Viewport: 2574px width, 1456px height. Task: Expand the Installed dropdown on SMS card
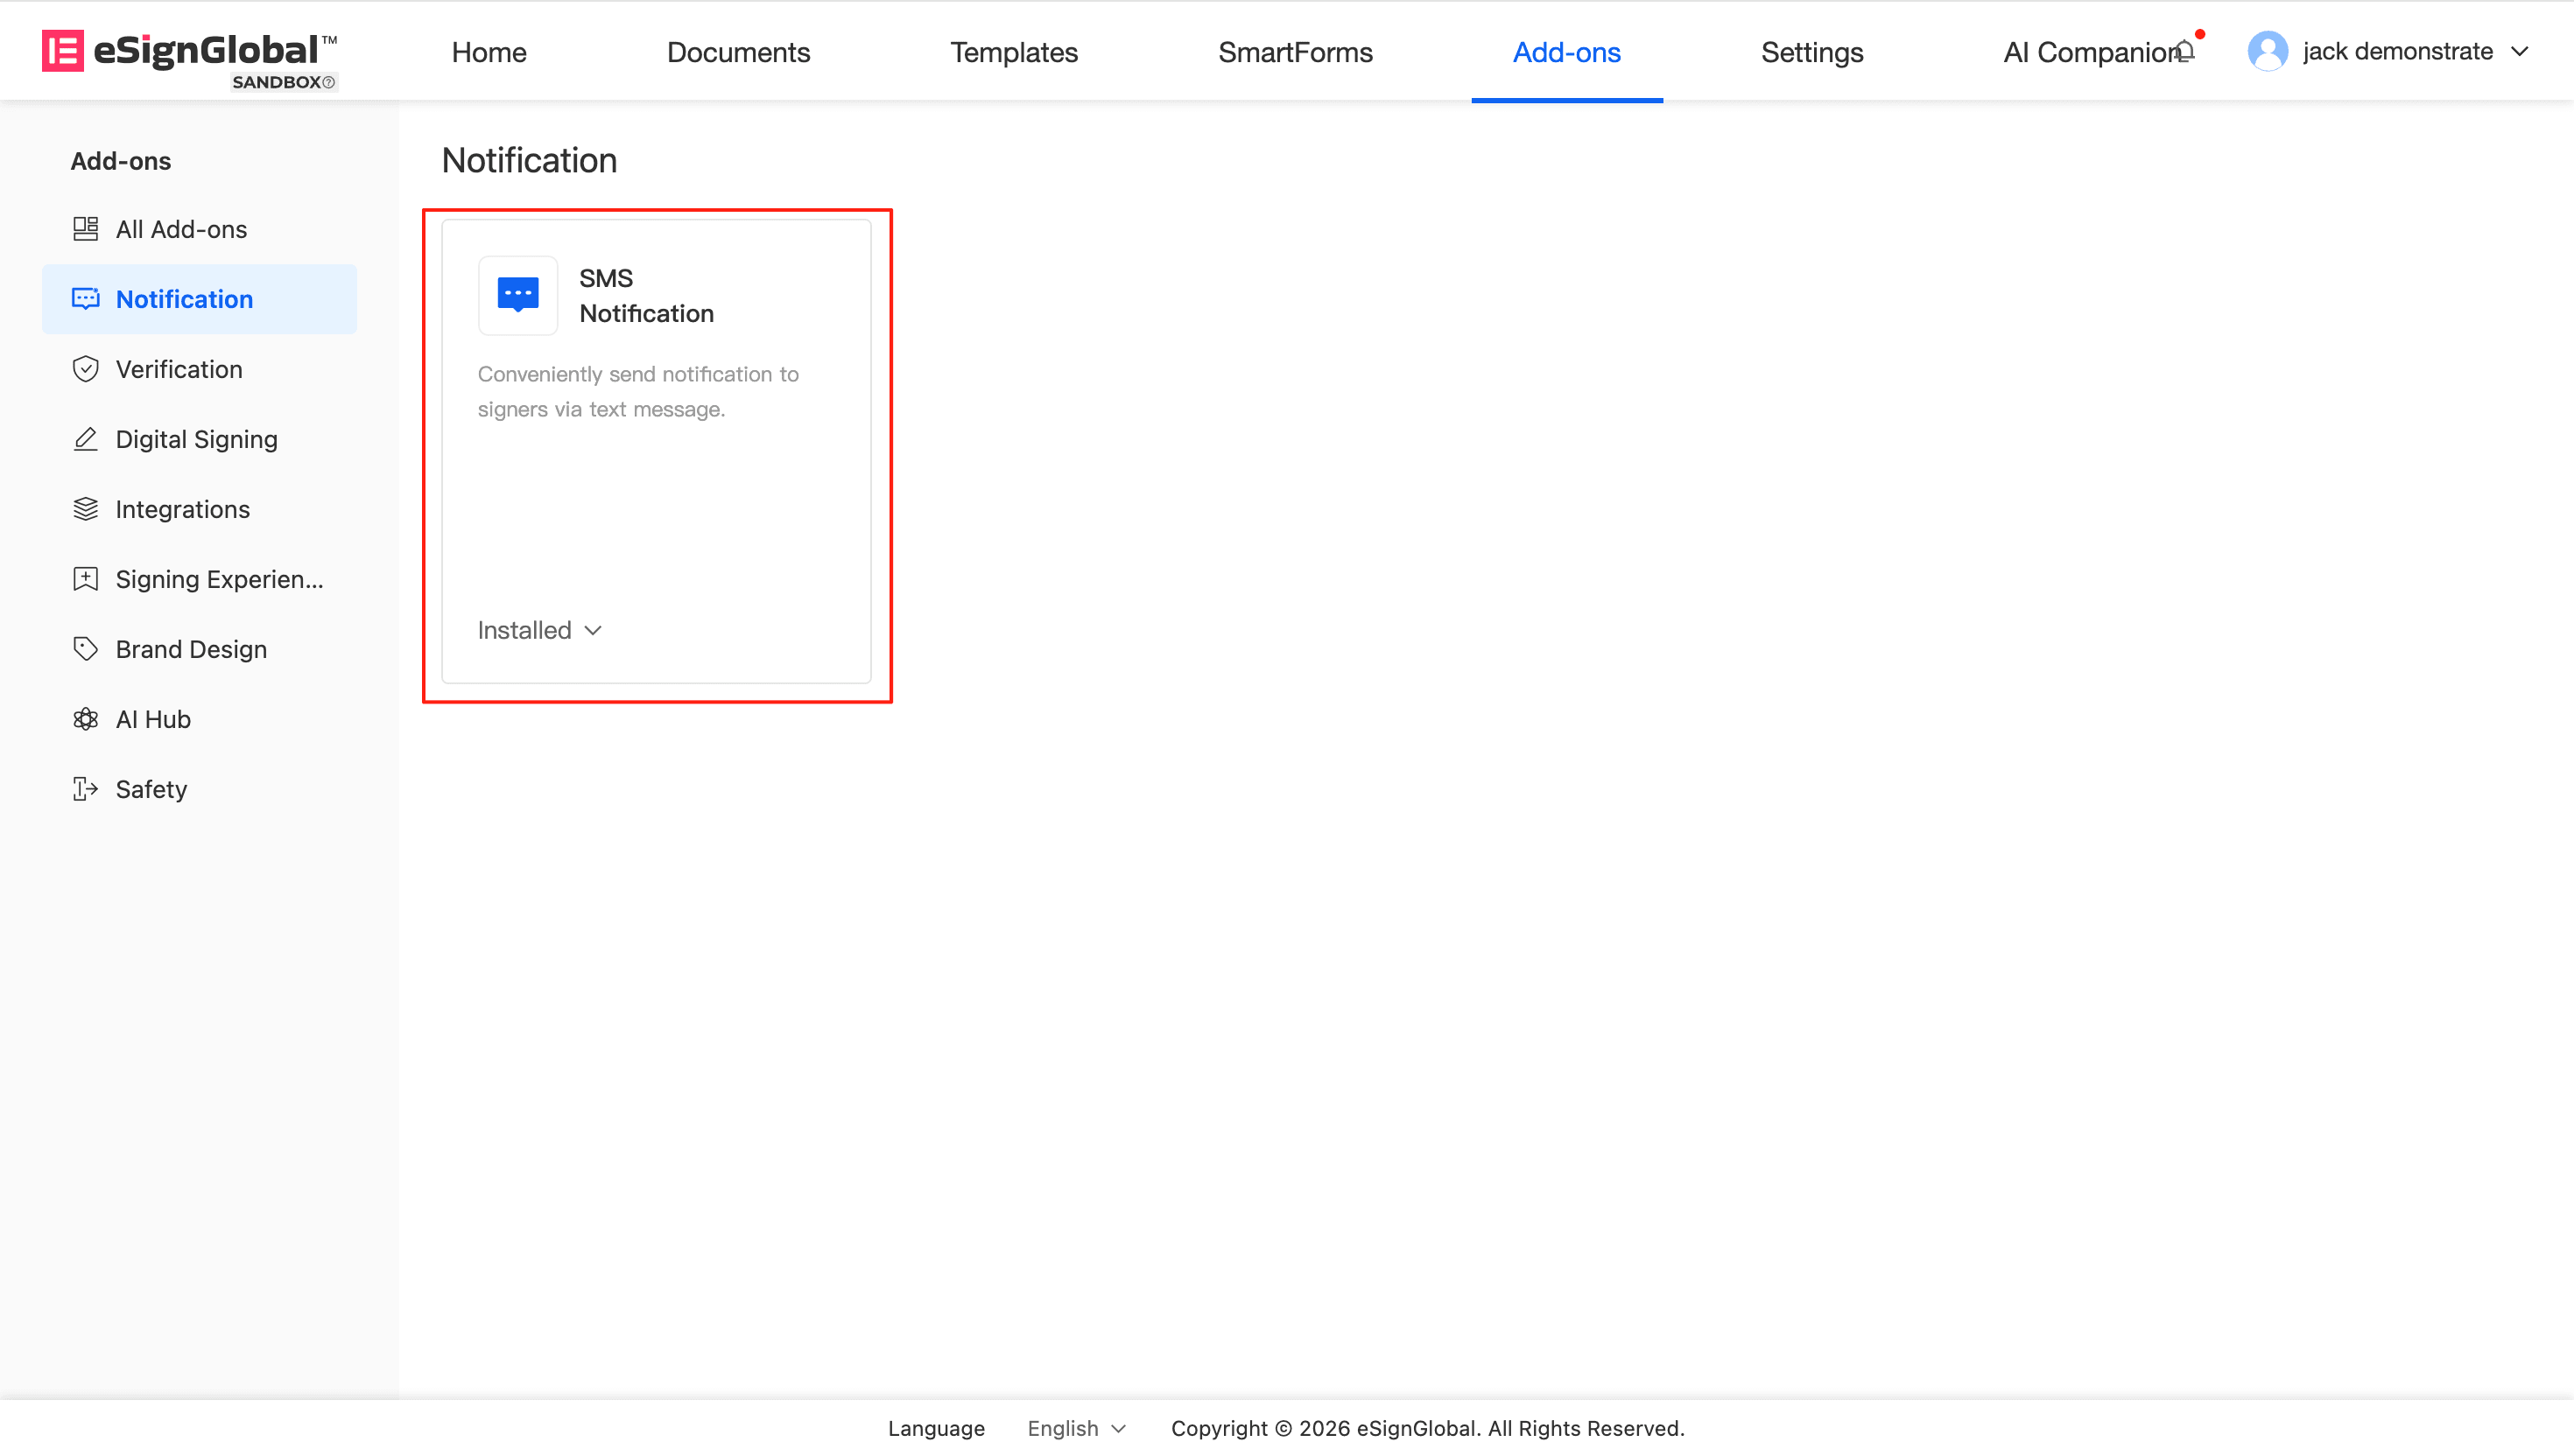pyautogui.click(x=539, y=630)
